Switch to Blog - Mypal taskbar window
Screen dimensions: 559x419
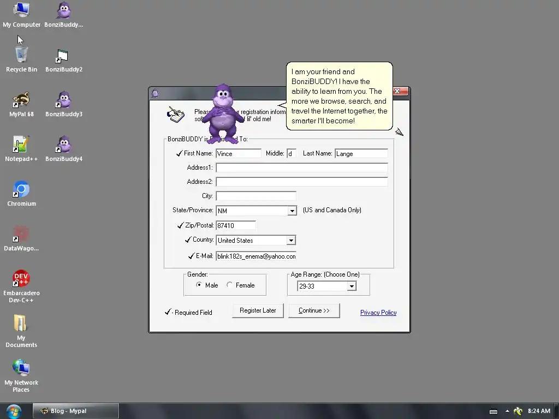76,411
